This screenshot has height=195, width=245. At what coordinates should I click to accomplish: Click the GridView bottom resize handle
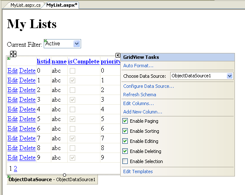(x=64, y=175)
